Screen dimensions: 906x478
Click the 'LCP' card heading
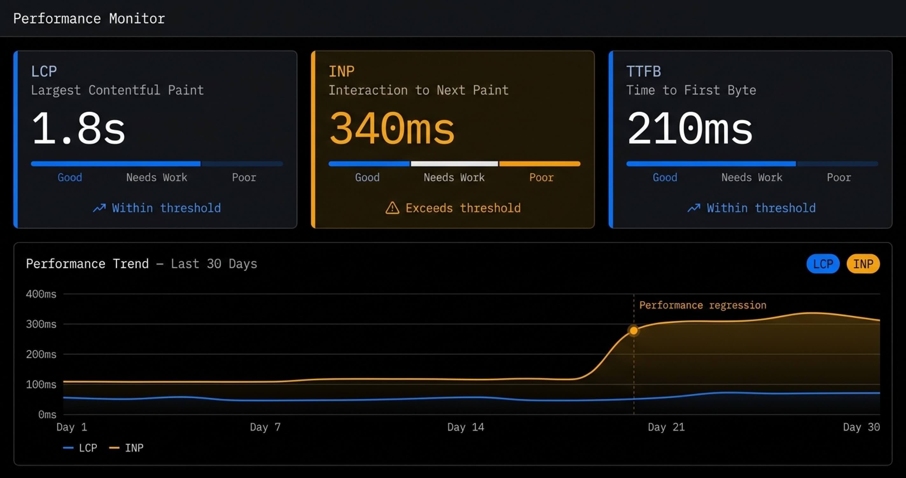click(x=44, y=71)
